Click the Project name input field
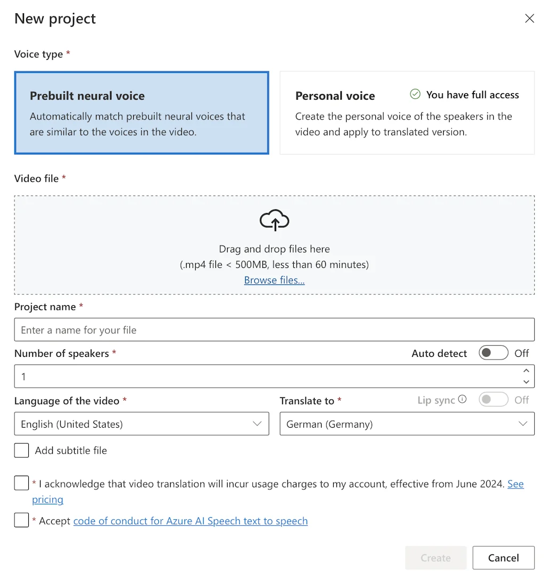Screen dimensions: 546x580 coord(274,329)
